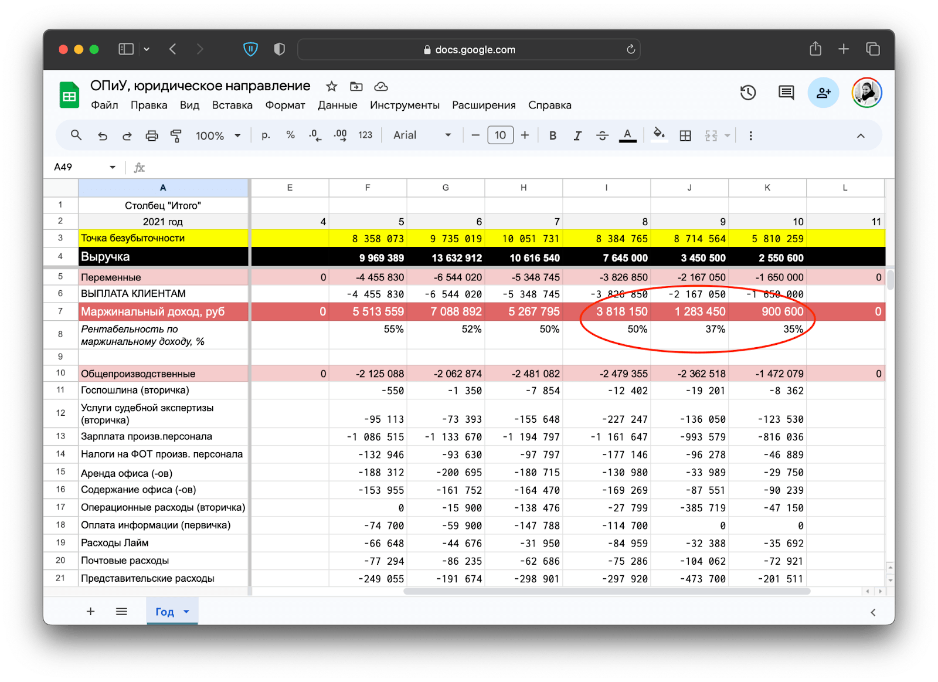Expand the Год sheet tab arrow
The image size is (938, 682).
pyautogui.click(x=186, y=612)
